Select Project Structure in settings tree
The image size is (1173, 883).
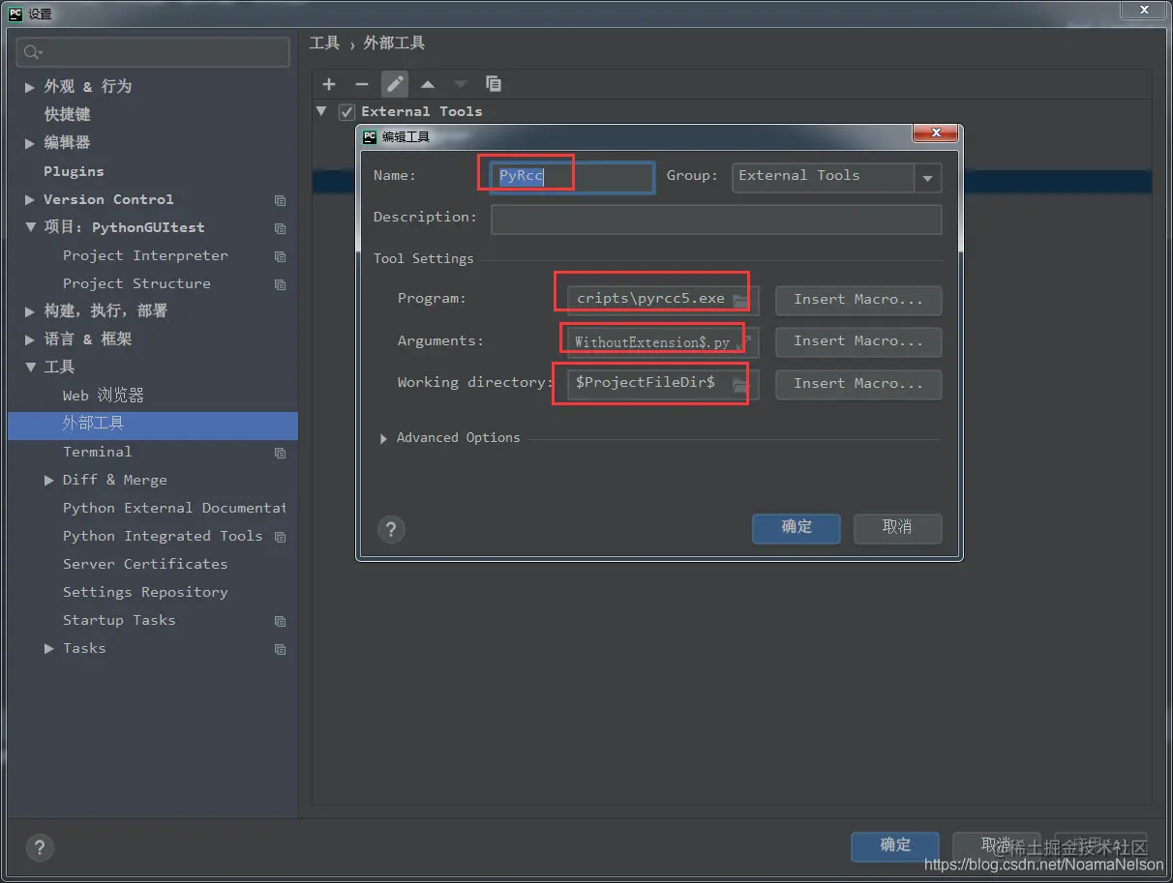point(136,283)
